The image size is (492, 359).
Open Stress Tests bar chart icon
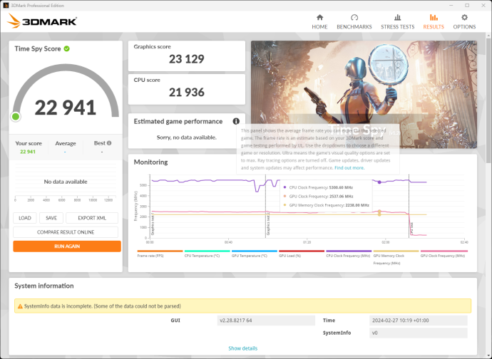[x=398, y=17]
